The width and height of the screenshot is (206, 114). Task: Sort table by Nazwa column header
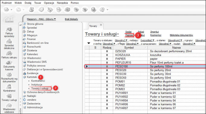coord(176,48)
